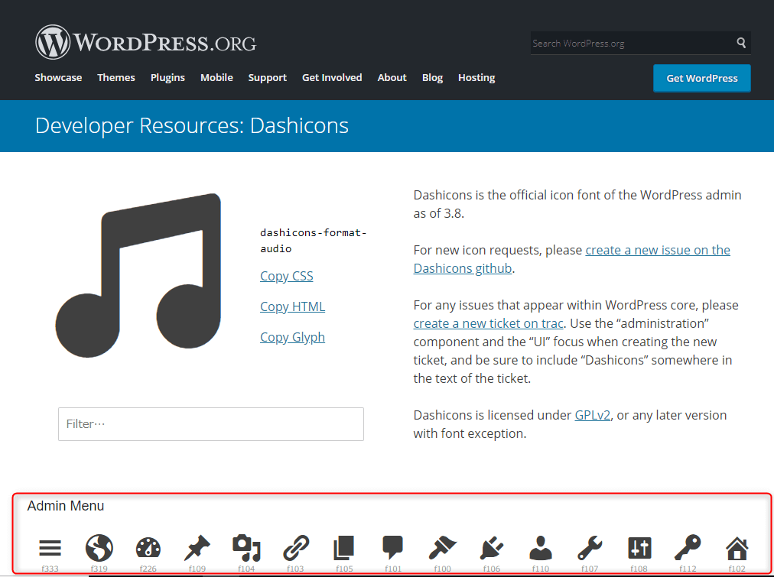Click the hamburger menu dashicon f333
The image size is (774, 577).
pos(50,548)
